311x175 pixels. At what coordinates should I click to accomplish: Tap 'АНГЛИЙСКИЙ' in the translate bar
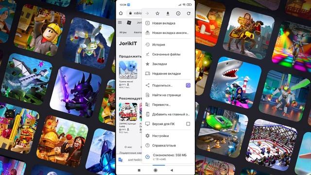pyautogui.click(x=135, y=160)
